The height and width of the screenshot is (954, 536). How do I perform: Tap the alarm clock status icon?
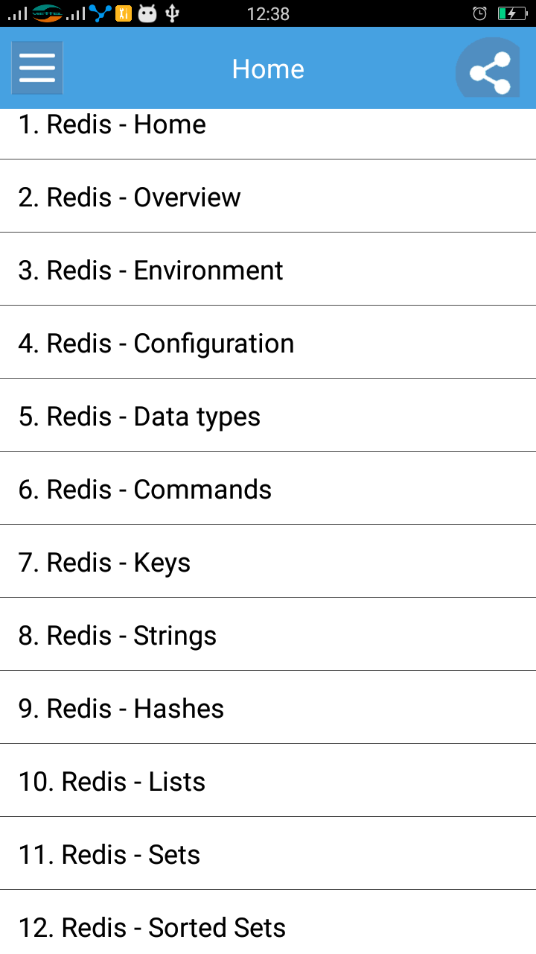click(x=480, y=13)
